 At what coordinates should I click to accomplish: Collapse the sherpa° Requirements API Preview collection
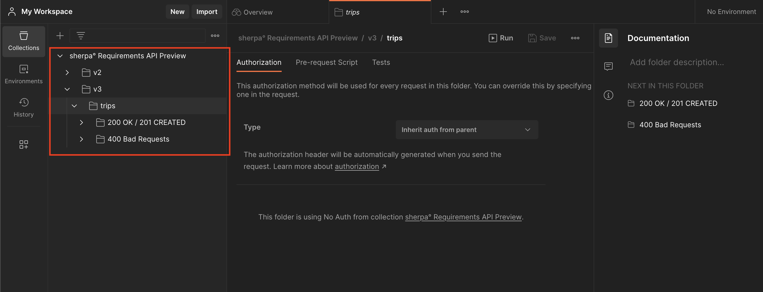pos(60,56)
